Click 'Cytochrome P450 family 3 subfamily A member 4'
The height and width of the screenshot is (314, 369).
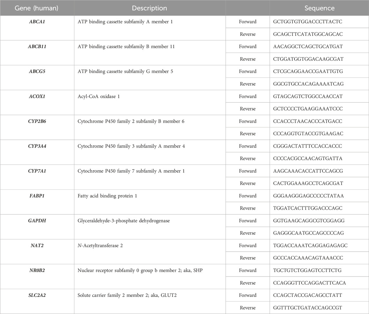(x=131, y=146)
